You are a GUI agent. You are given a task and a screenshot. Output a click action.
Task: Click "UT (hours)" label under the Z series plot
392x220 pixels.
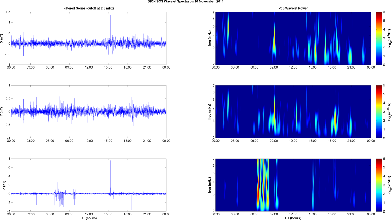[x=89, y=218]
